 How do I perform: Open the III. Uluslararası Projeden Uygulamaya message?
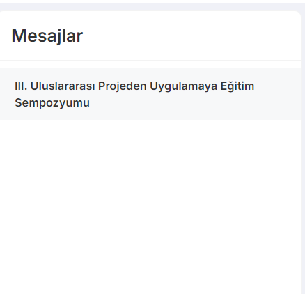150,94
